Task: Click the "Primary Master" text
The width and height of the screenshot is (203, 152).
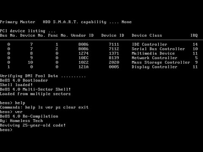Action: tap(18, 22)
